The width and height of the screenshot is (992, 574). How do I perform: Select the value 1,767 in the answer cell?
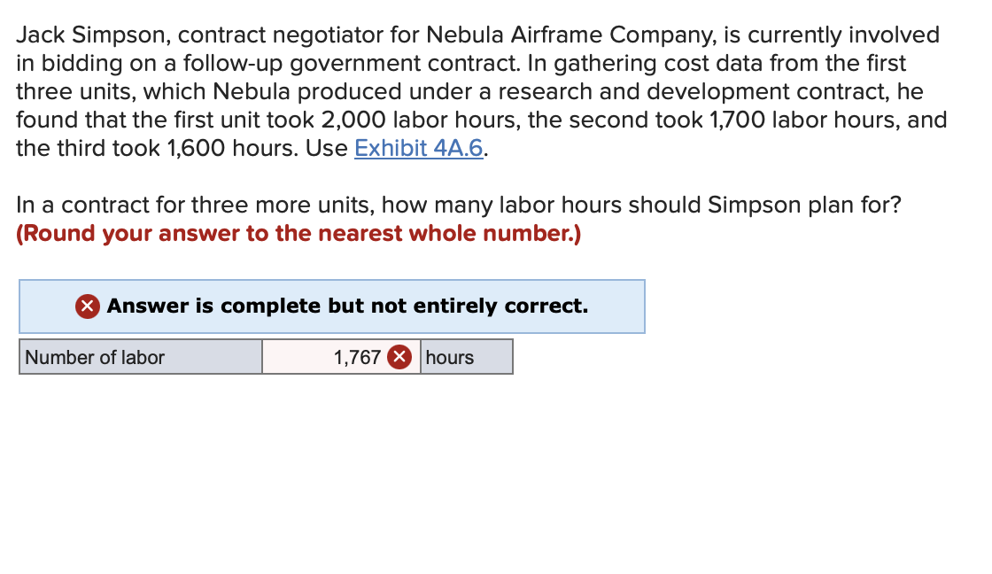pyautogui.click(x=354, y=357)
